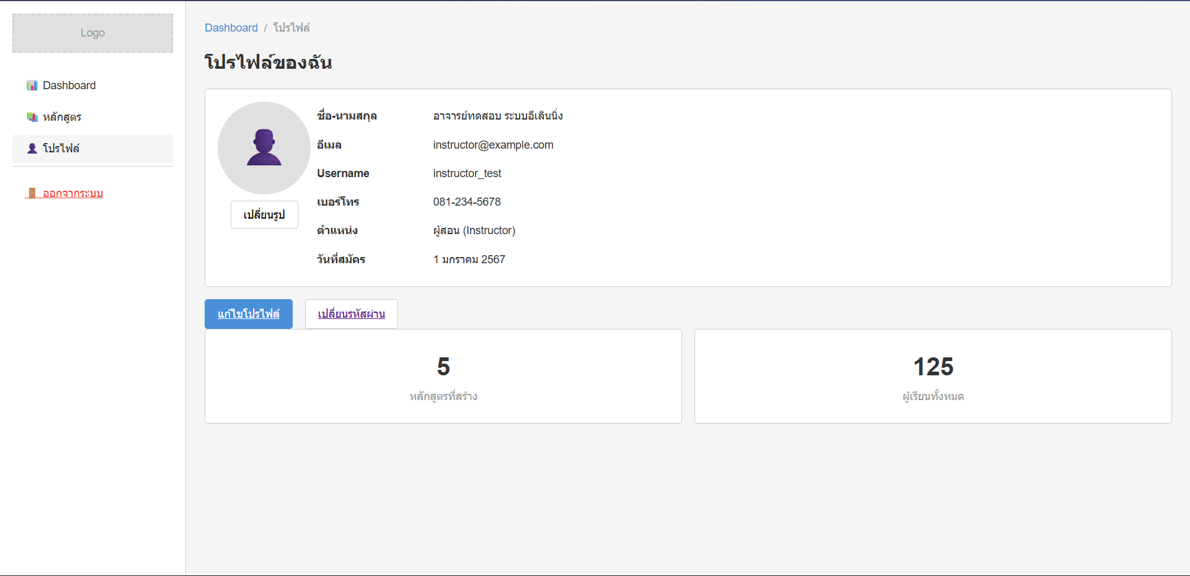Click the โปรไฟล์ breadcrumb text

point(291,28)
